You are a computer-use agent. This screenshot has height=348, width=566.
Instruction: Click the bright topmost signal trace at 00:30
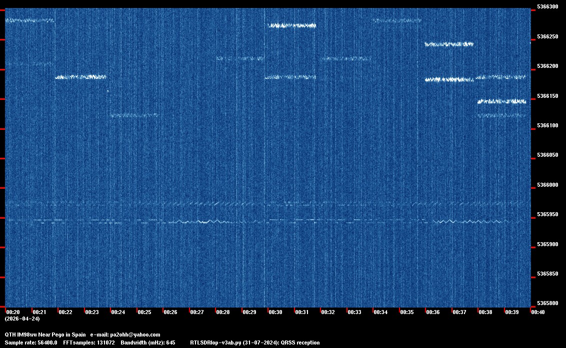292,25
